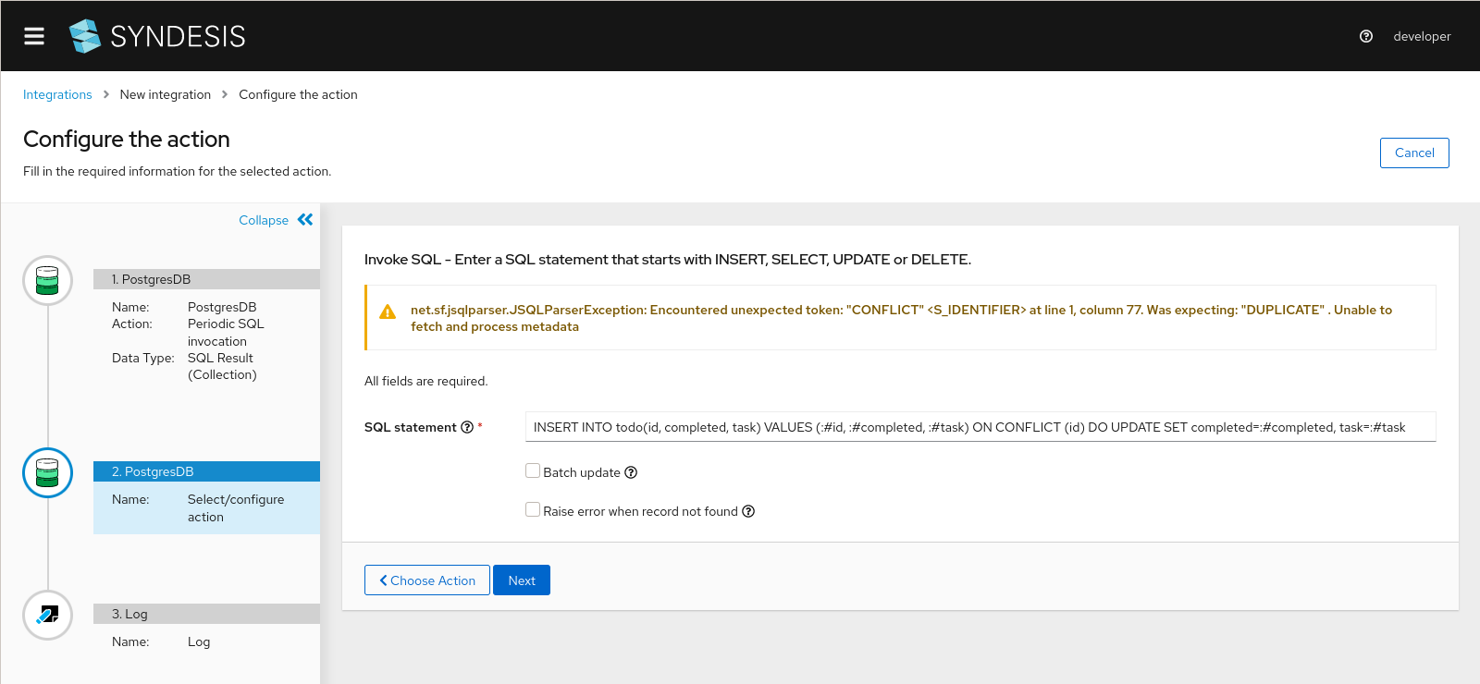
Task: Click the step 2 PostgresDB database icon
Action: click(x=47, y=472)
